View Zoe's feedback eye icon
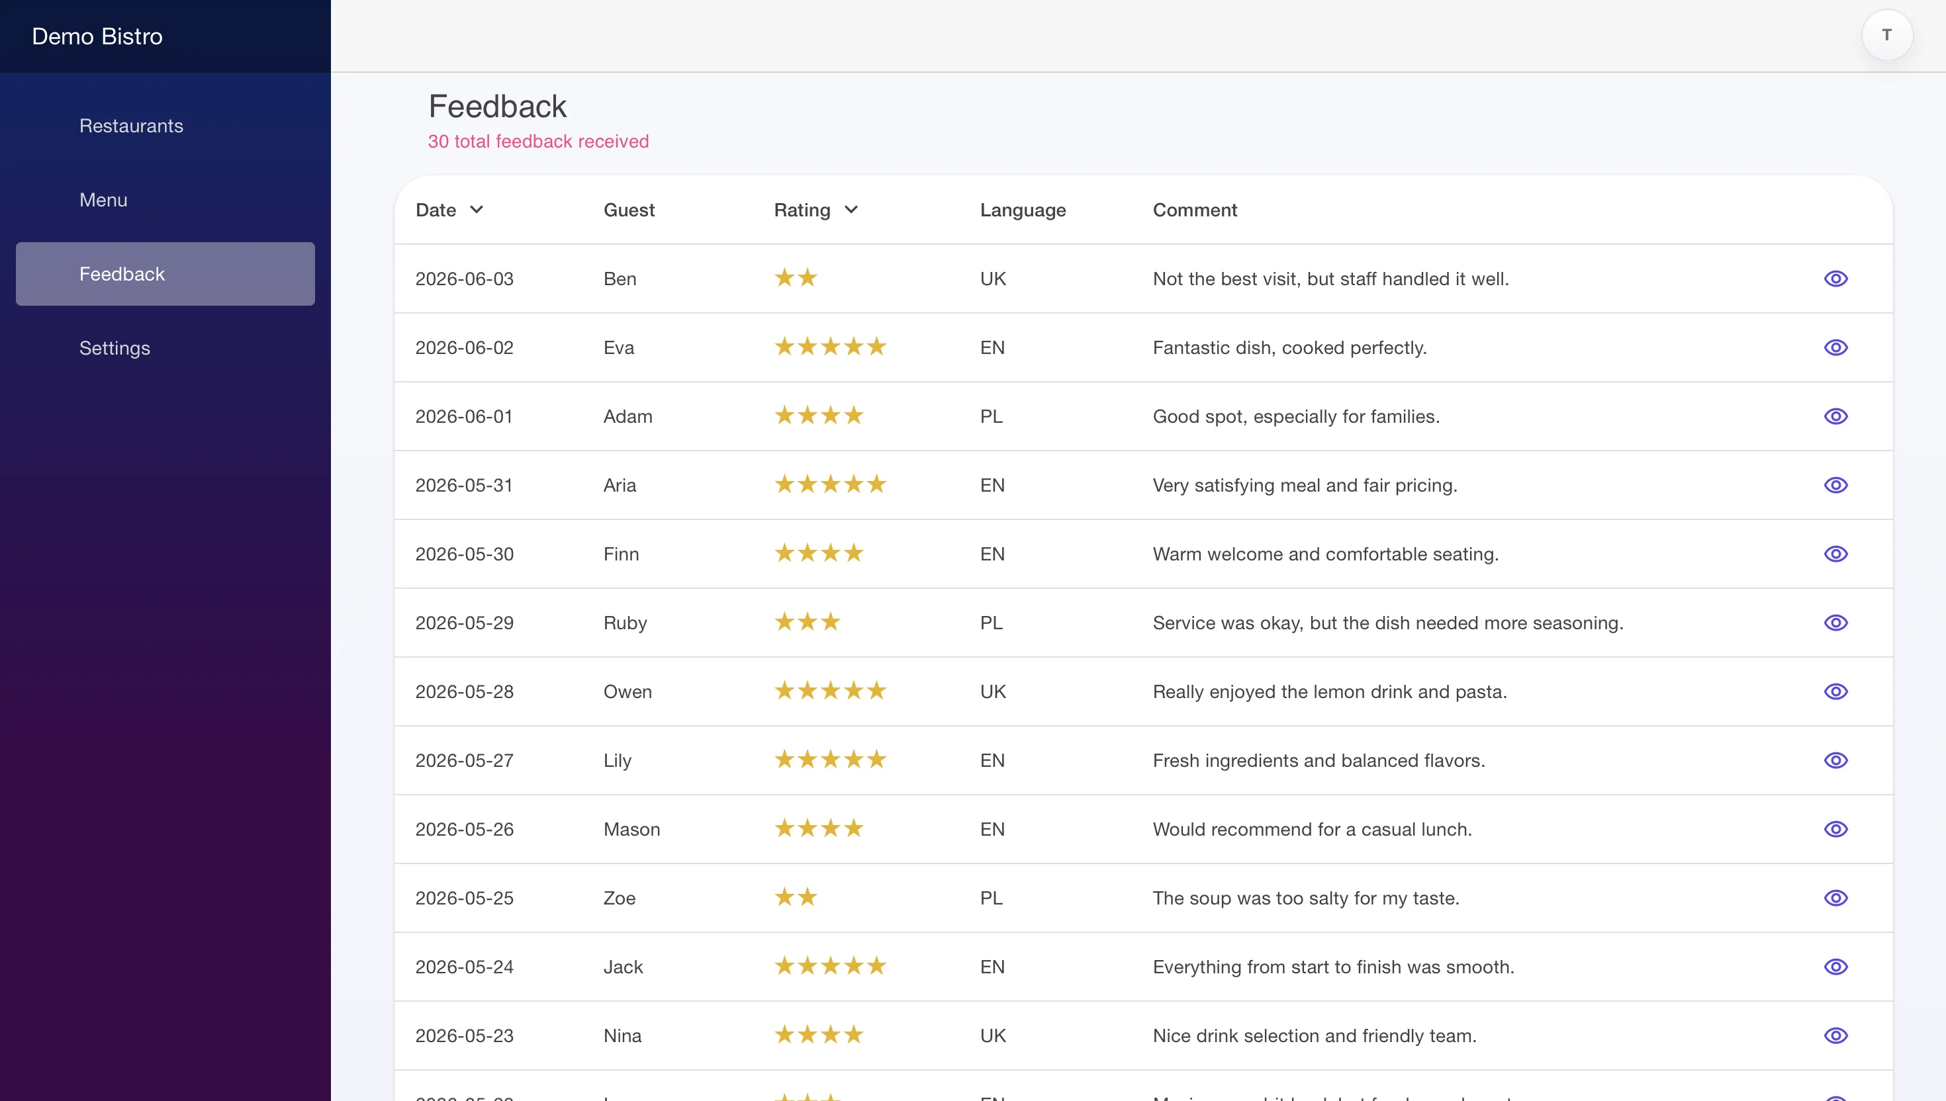The width and height of the screenshot is (1946, 1101). [1835, 898]
